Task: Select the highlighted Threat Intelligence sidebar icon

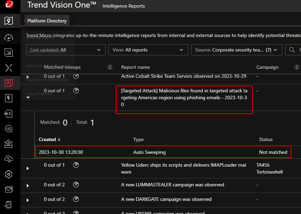Action: [9, 83]
